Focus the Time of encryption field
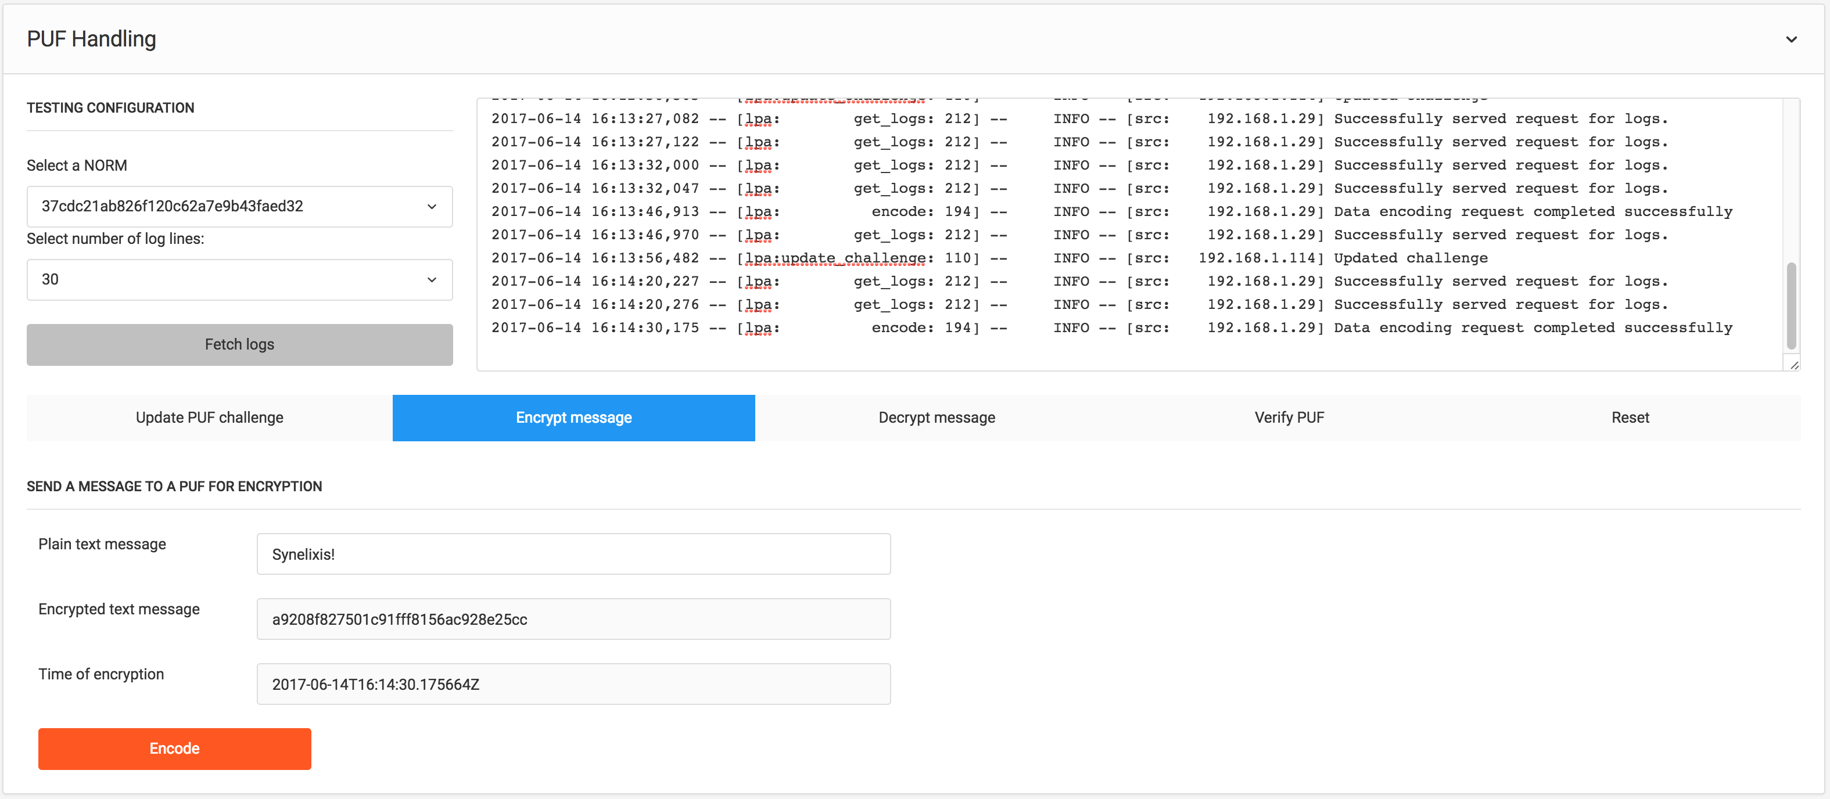The width and height of the screenshot is (1830, 799). (x=573, y=684)
